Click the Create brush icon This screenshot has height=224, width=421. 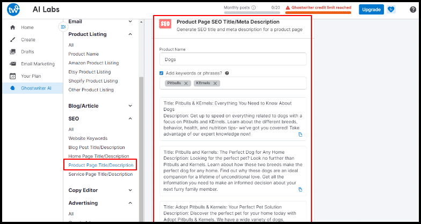click(x=12, y=40)
